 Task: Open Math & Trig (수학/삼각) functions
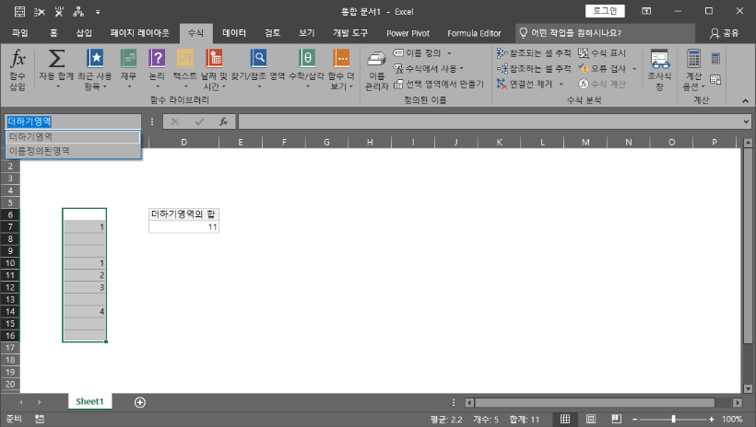307,70
